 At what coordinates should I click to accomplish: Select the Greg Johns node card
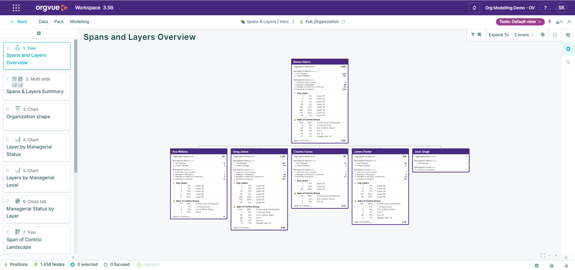pos(259,189)
